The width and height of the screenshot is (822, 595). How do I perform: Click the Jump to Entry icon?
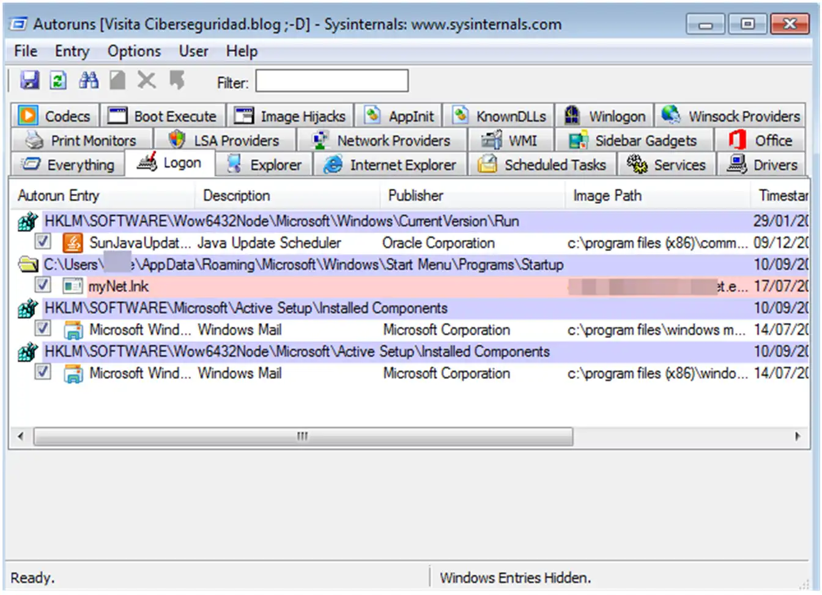(177, 80)
